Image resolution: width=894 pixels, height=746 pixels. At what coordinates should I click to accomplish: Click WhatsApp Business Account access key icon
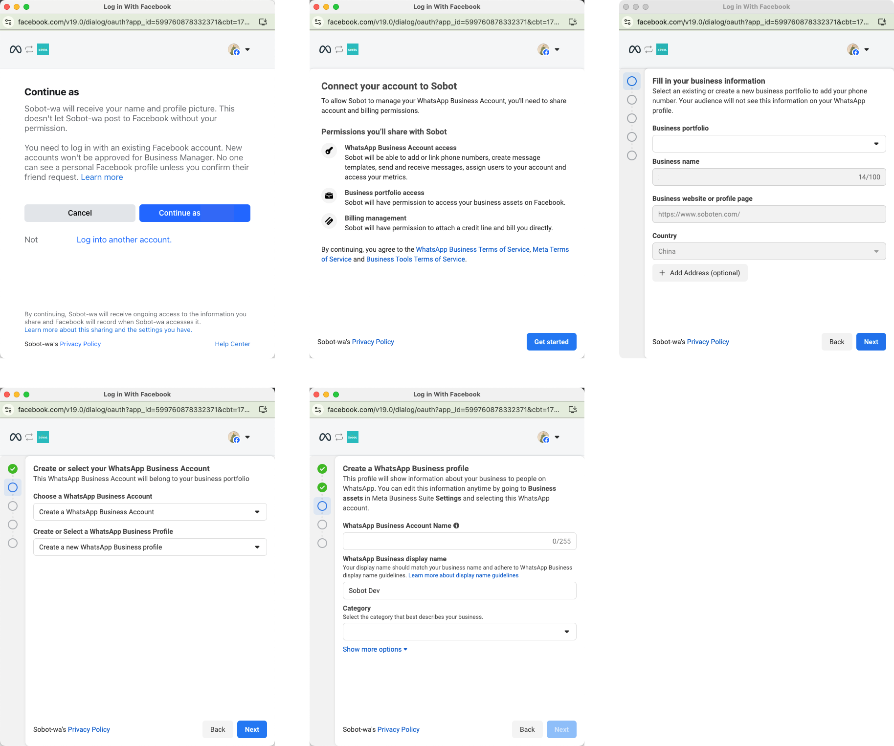click(329, 151)
